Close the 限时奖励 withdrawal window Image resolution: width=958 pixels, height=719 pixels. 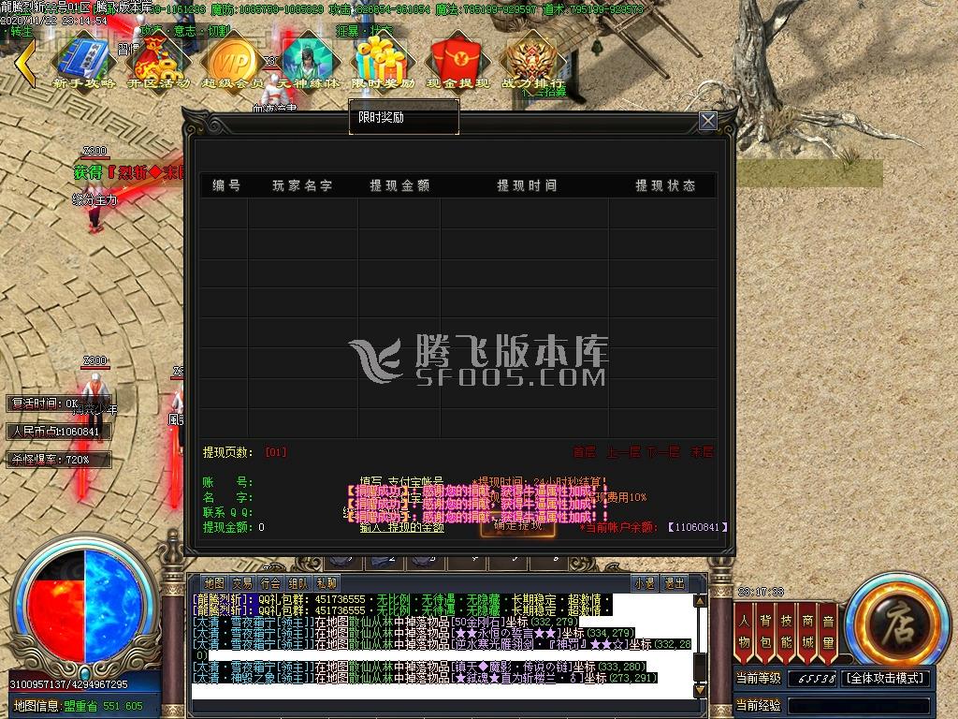tap(707, 121)
